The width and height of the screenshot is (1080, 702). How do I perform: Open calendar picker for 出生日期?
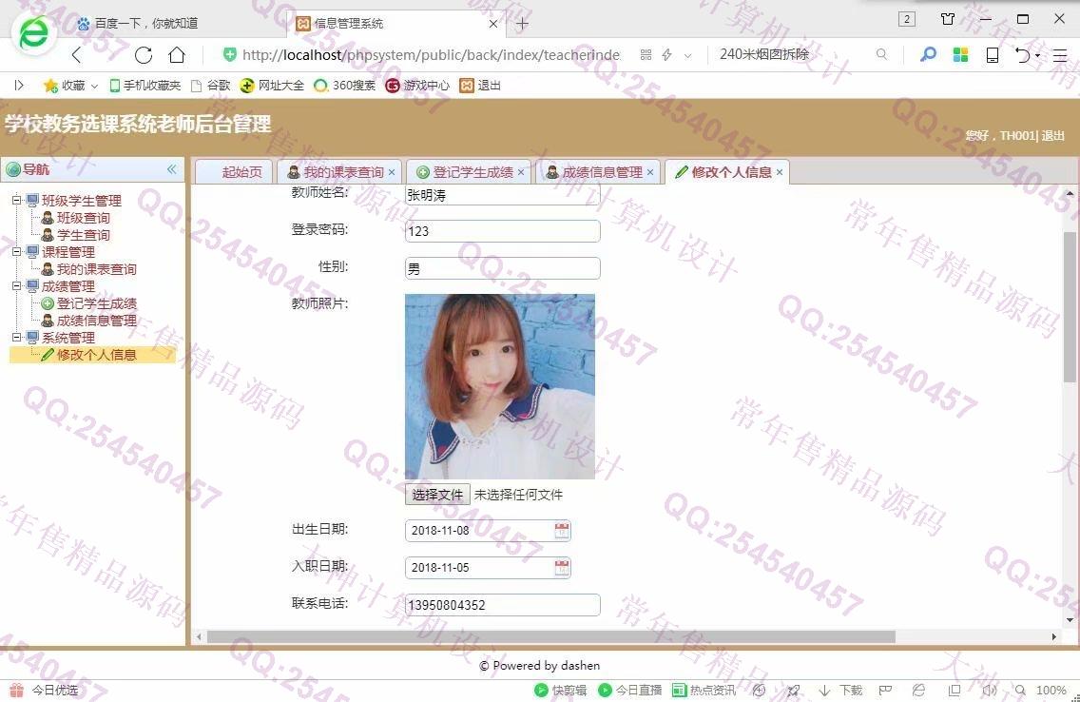pos(562,531)
